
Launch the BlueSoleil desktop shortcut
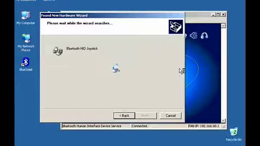pos(26,64)
